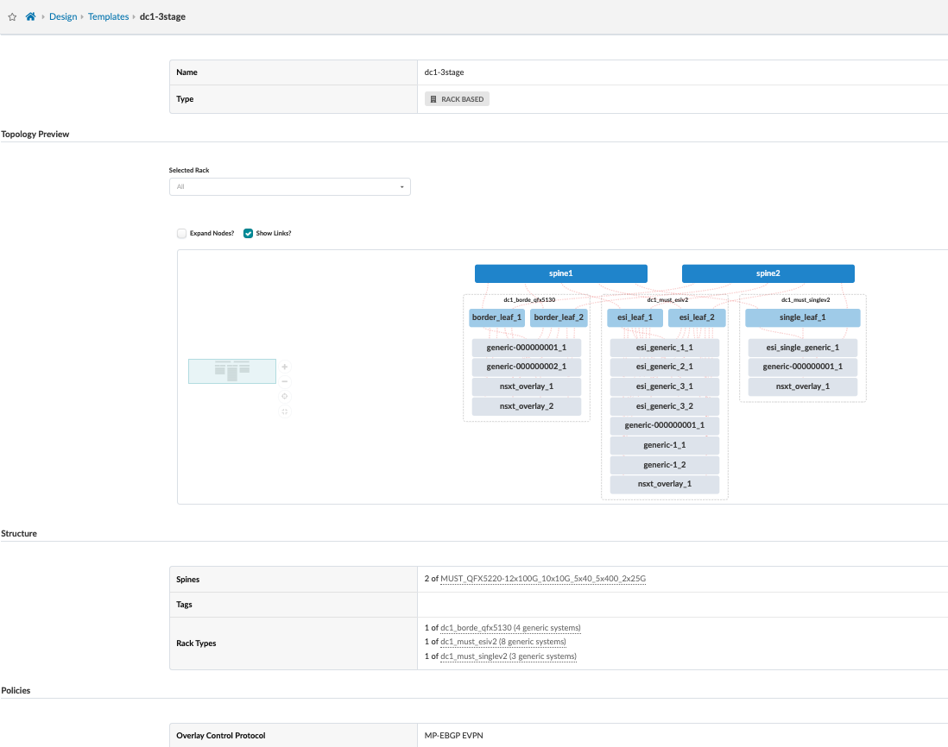Zoom out of the topology preview
948x747 pixels.
point(285,381)
